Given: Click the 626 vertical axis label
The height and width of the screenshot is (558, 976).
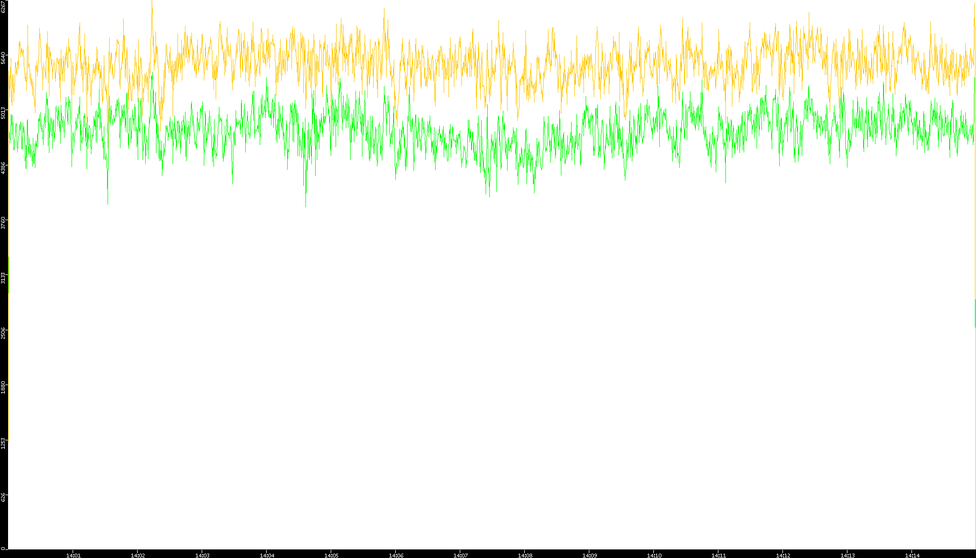Looking at the screenshot, I should 4,497.
